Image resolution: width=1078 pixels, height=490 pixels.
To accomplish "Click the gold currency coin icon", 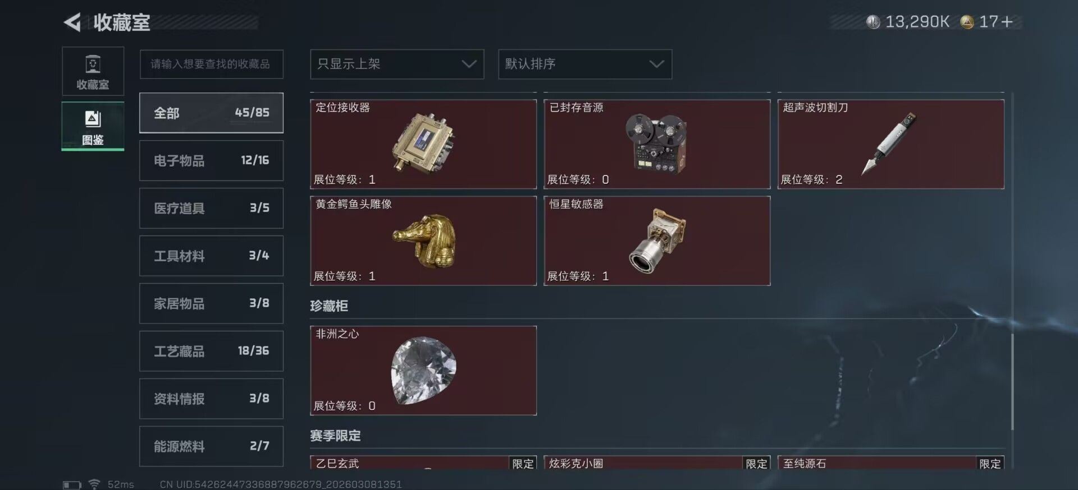I will point(967,22).
